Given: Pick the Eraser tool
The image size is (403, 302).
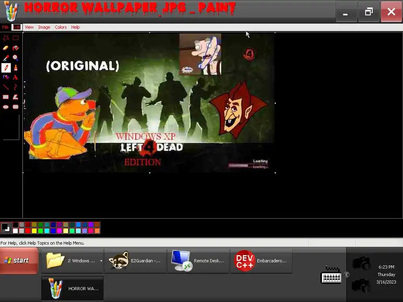Looking at the screenshot, I should [6, 48].
